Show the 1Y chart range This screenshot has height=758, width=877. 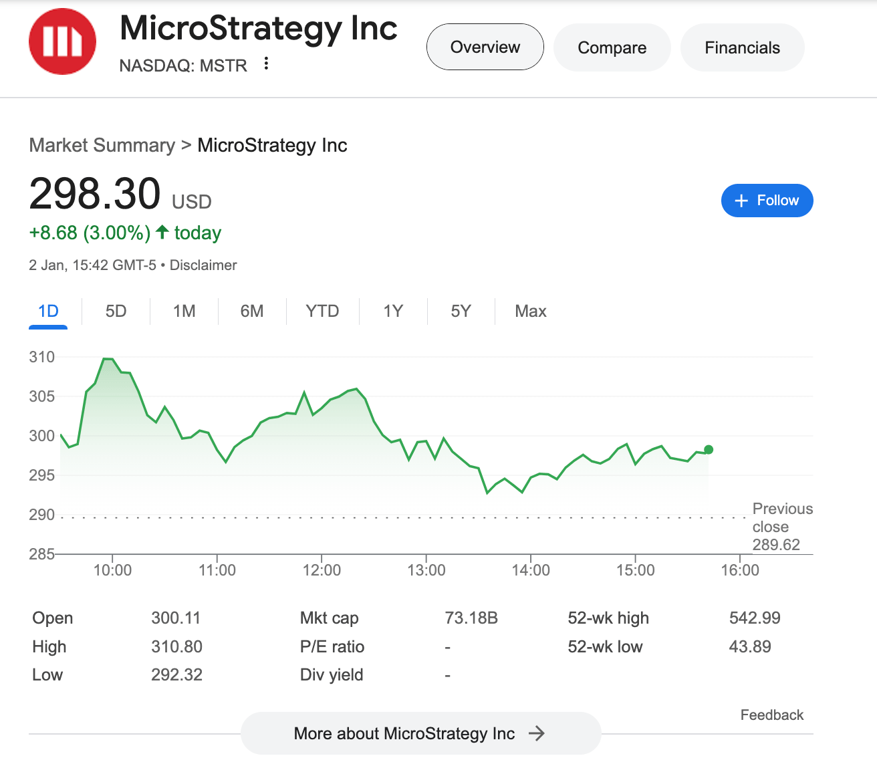(393, 311)
